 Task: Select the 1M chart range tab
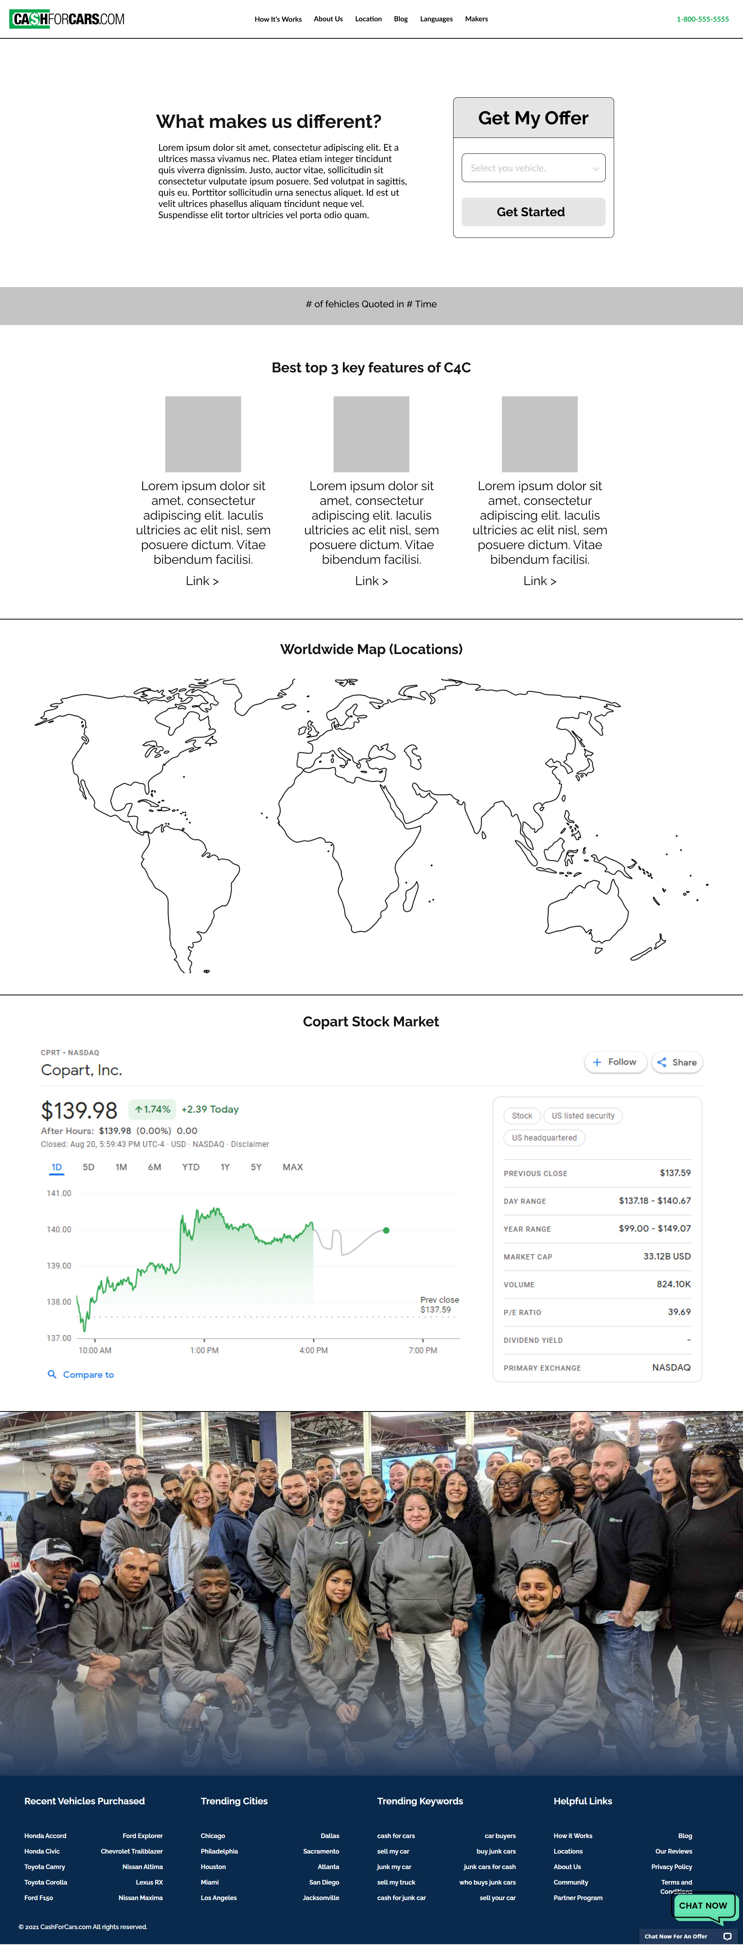click(121, 1167)
